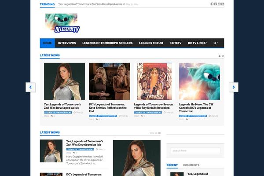Image resolution: width=264 pixels, height=176 pixels.
Task: Click category tag under Keto Shimizu card
Action: coord(103,116)
